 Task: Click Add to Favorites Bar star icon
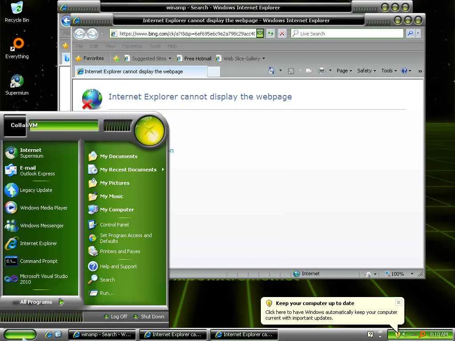point(117,59)
